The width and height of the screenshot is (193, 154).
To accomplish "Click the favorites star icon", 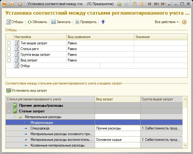I will click(20, 4).
